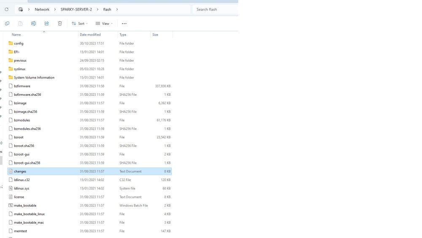Screen dimensions: 422x238
Task: Click the Share icon in toolbar
Action: point(46,24)
